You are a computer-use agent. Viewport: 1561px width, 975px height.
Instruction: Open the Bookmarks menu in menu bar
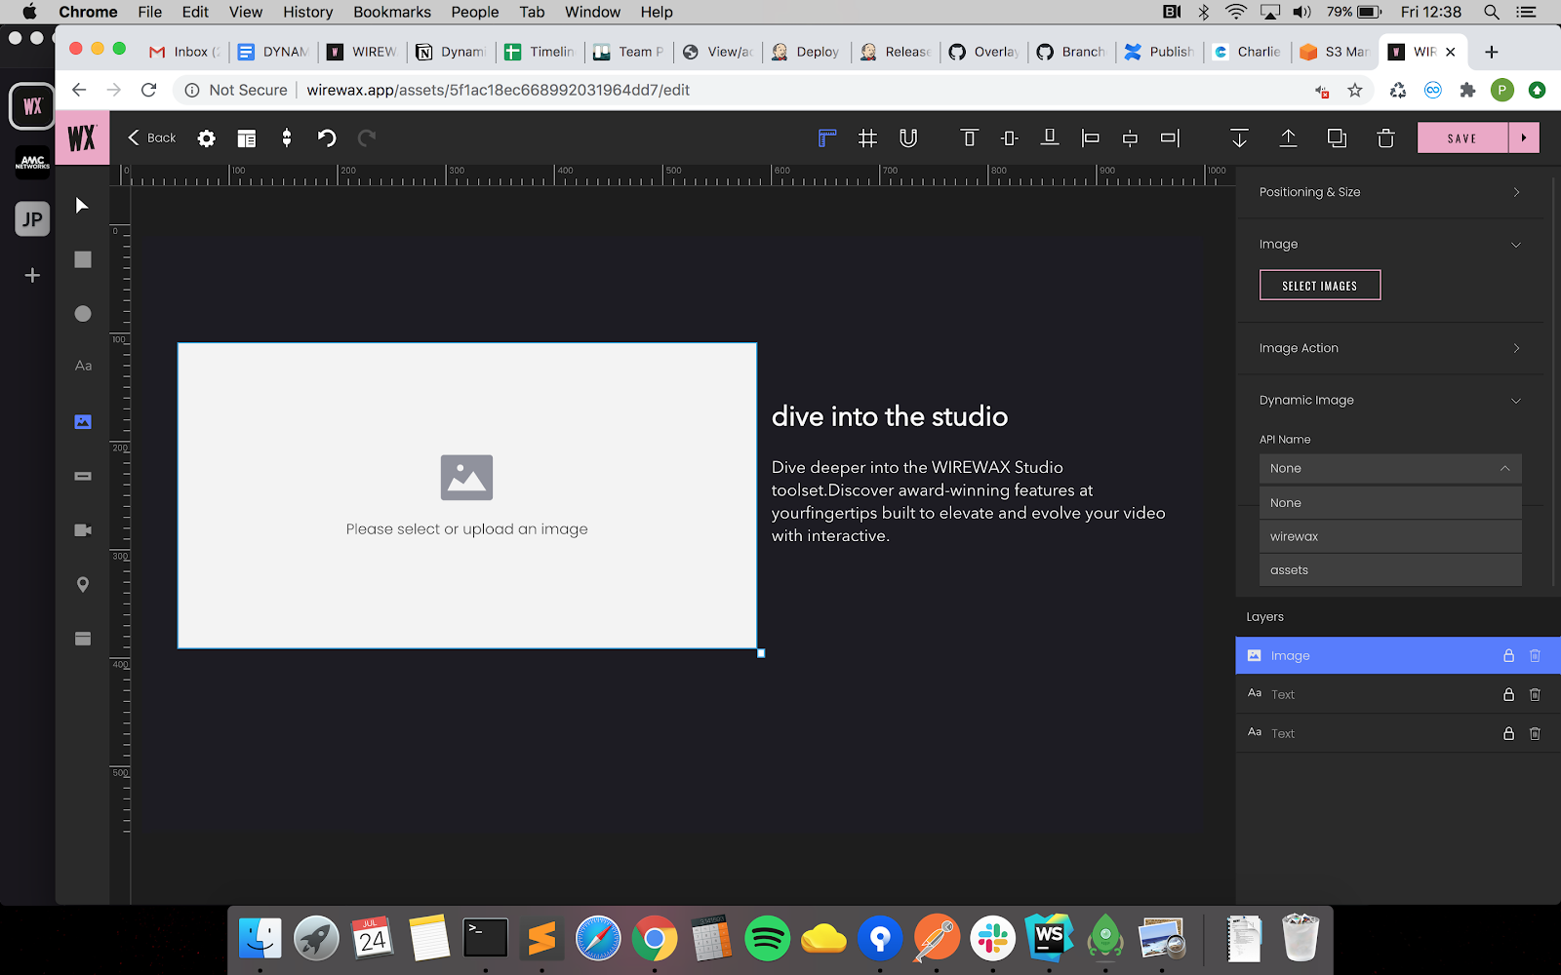pos(391,12)
